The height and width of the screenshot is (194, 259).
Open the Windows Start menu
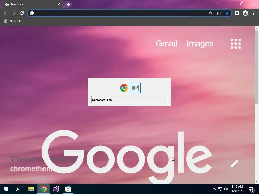click(x=6, y=189)
